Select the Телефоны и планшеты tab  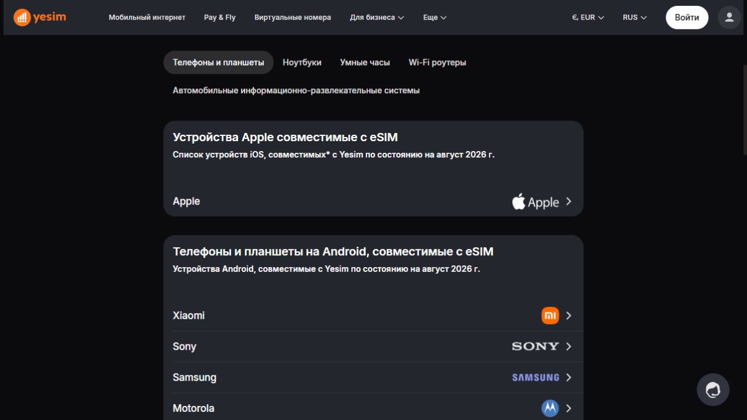(x=218, y=62)
